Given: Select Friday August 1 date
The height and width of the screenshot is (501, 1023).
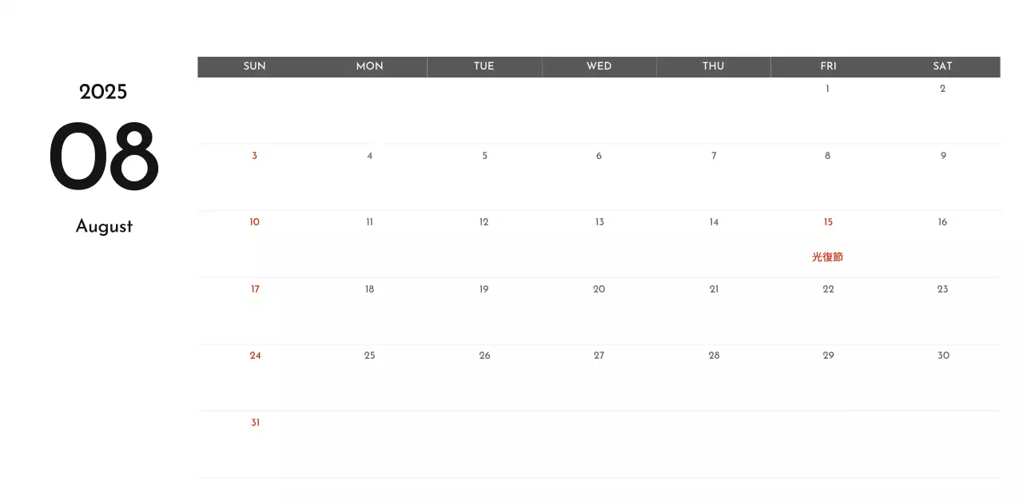Looking at the screenshot, I should 827,89.
